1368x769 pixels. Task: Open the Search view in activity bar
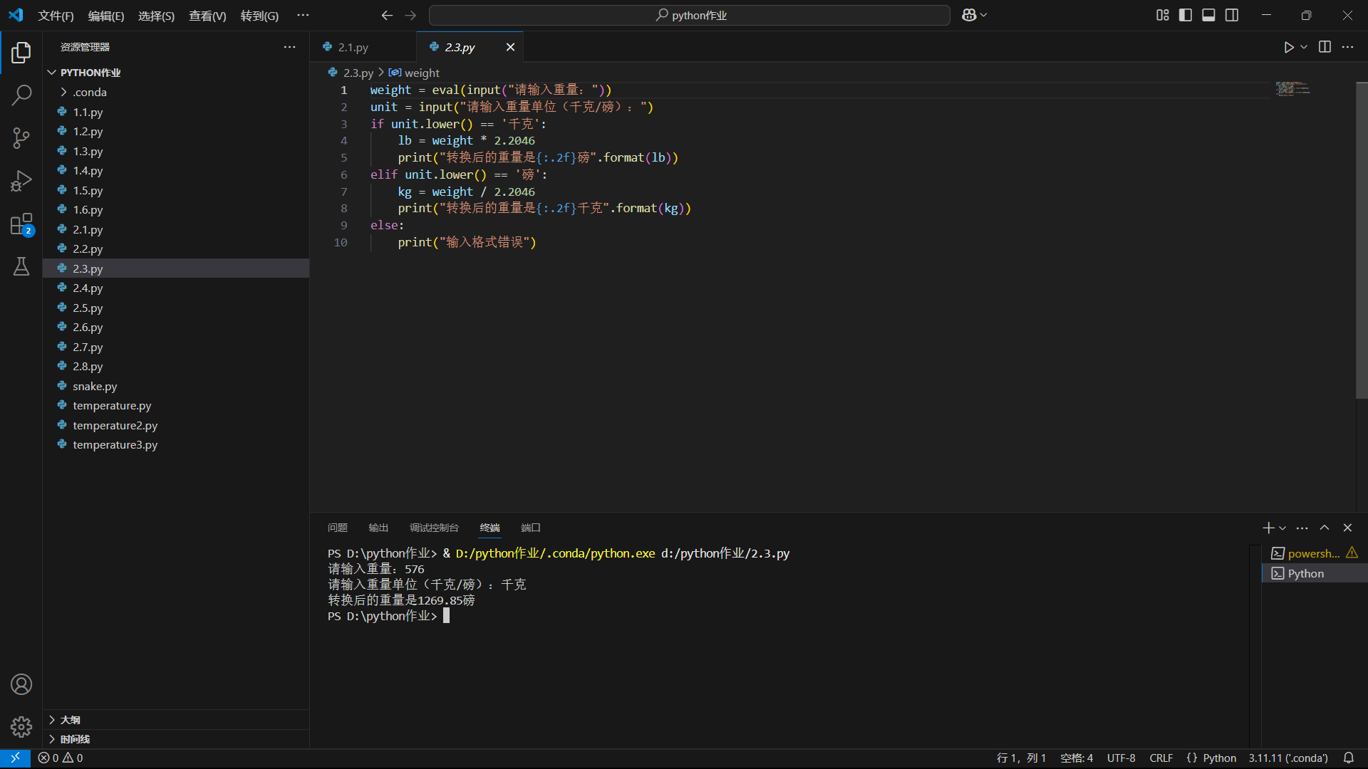coord(21,95)
